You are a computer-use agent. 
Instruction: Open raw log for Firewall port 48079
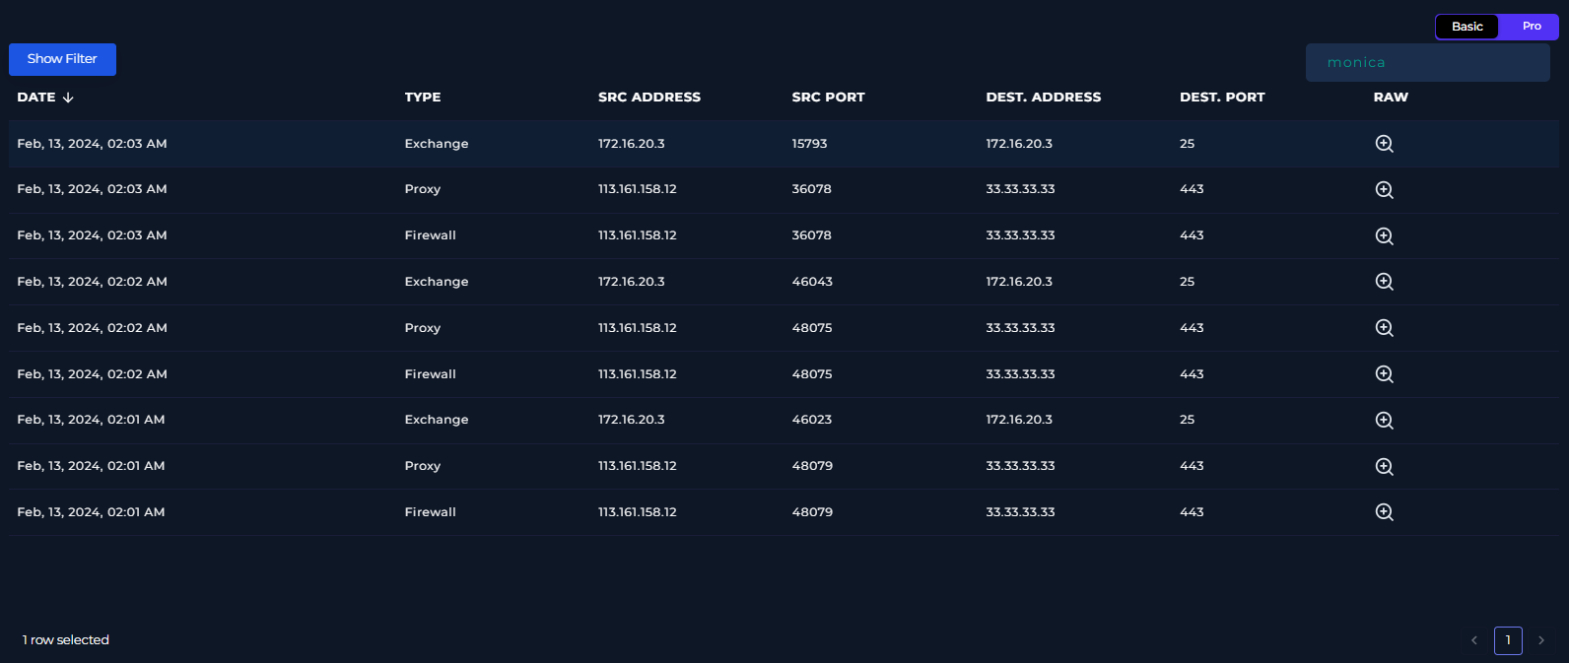tap(1384, 512)
